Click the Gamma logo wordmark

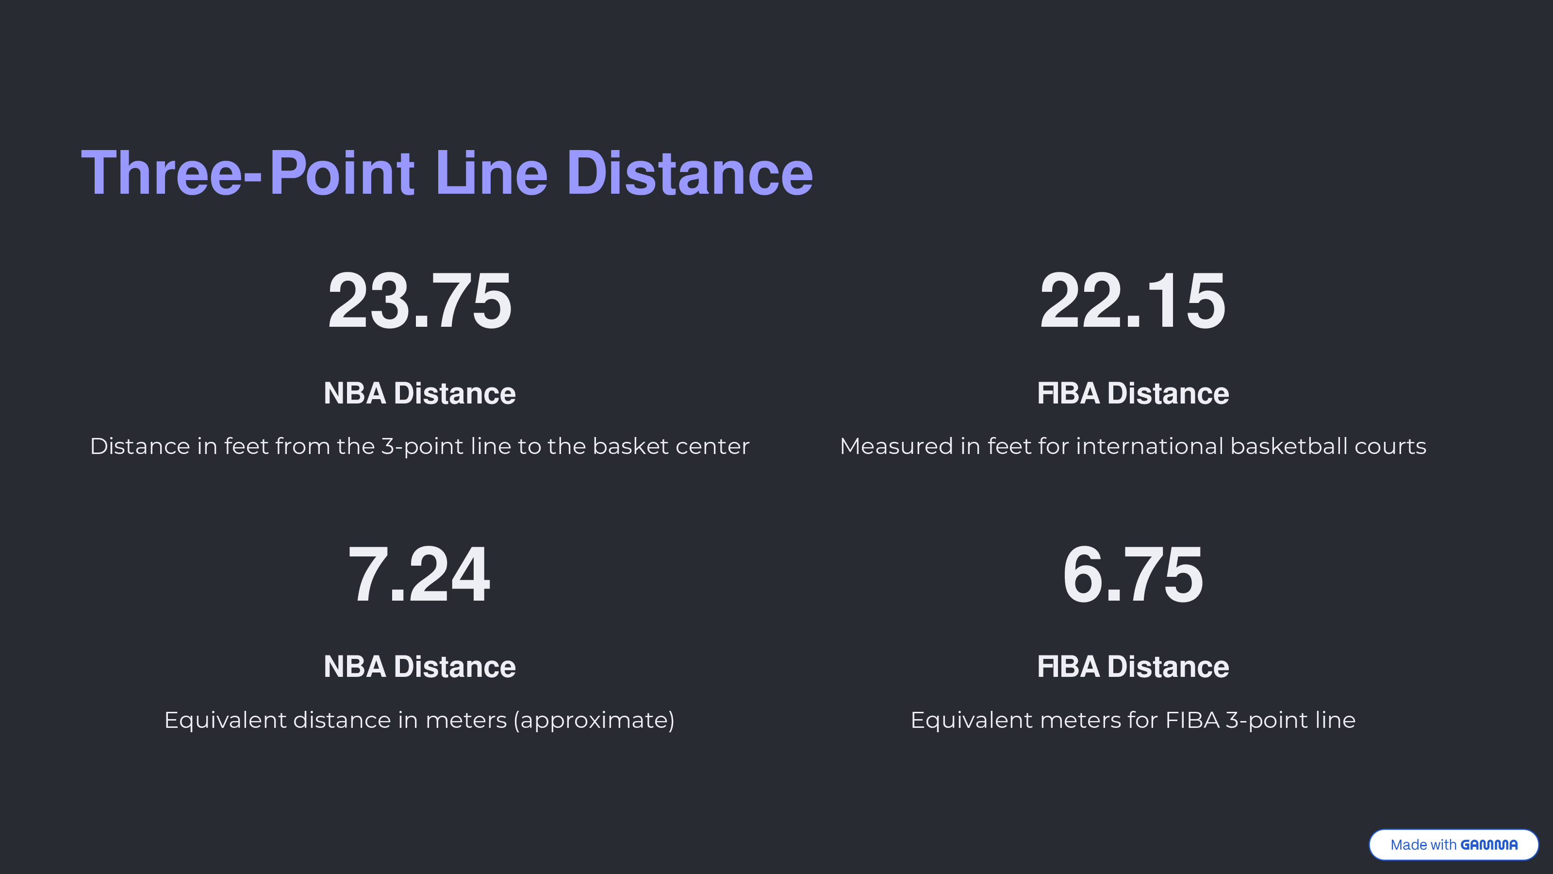click(1488, 845)
